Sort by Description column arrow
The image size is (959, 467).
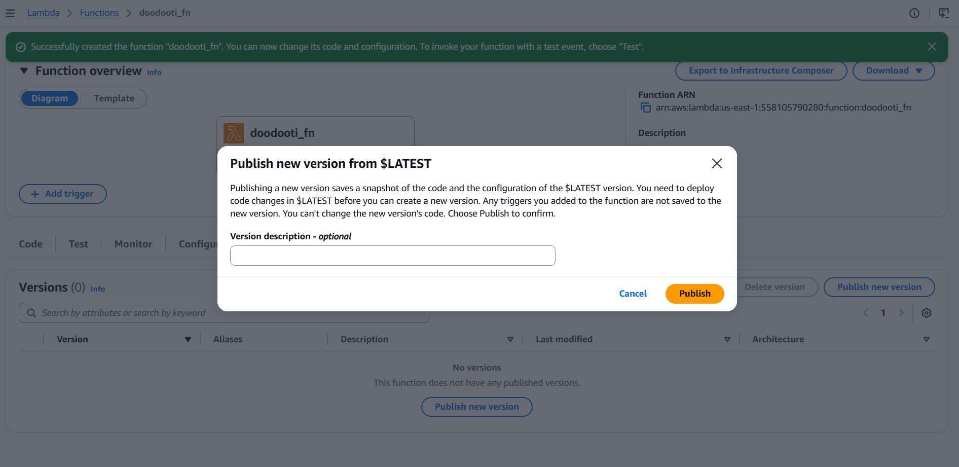tap(510, 339)
